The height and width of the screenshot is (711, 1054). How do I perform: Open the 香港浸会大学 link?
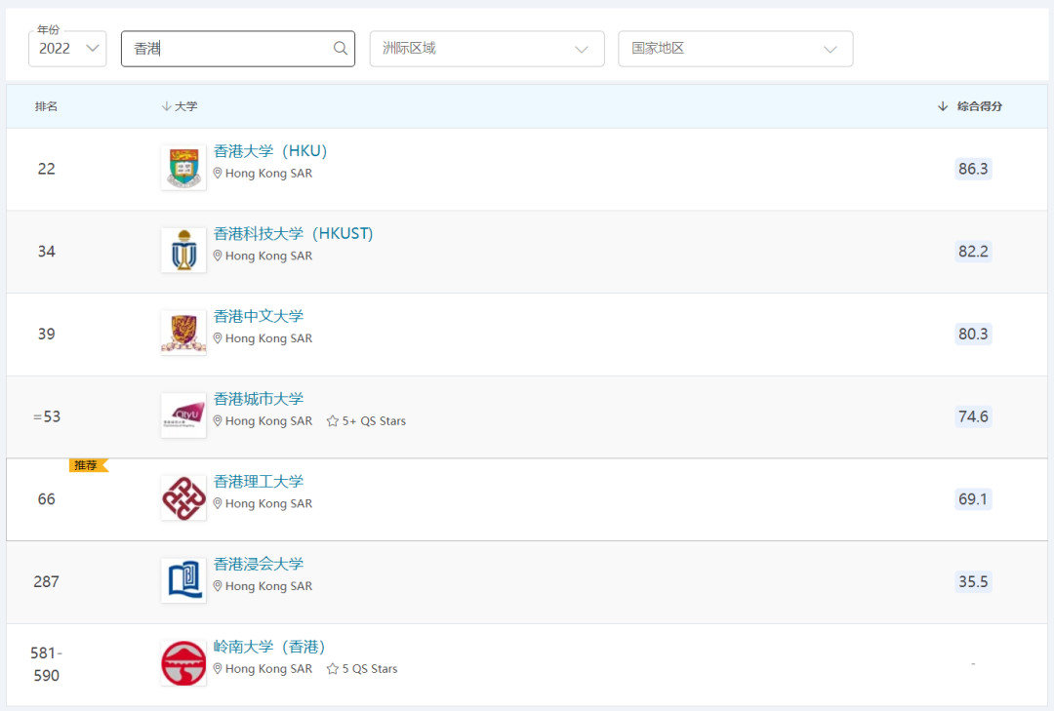coord(258,565)
